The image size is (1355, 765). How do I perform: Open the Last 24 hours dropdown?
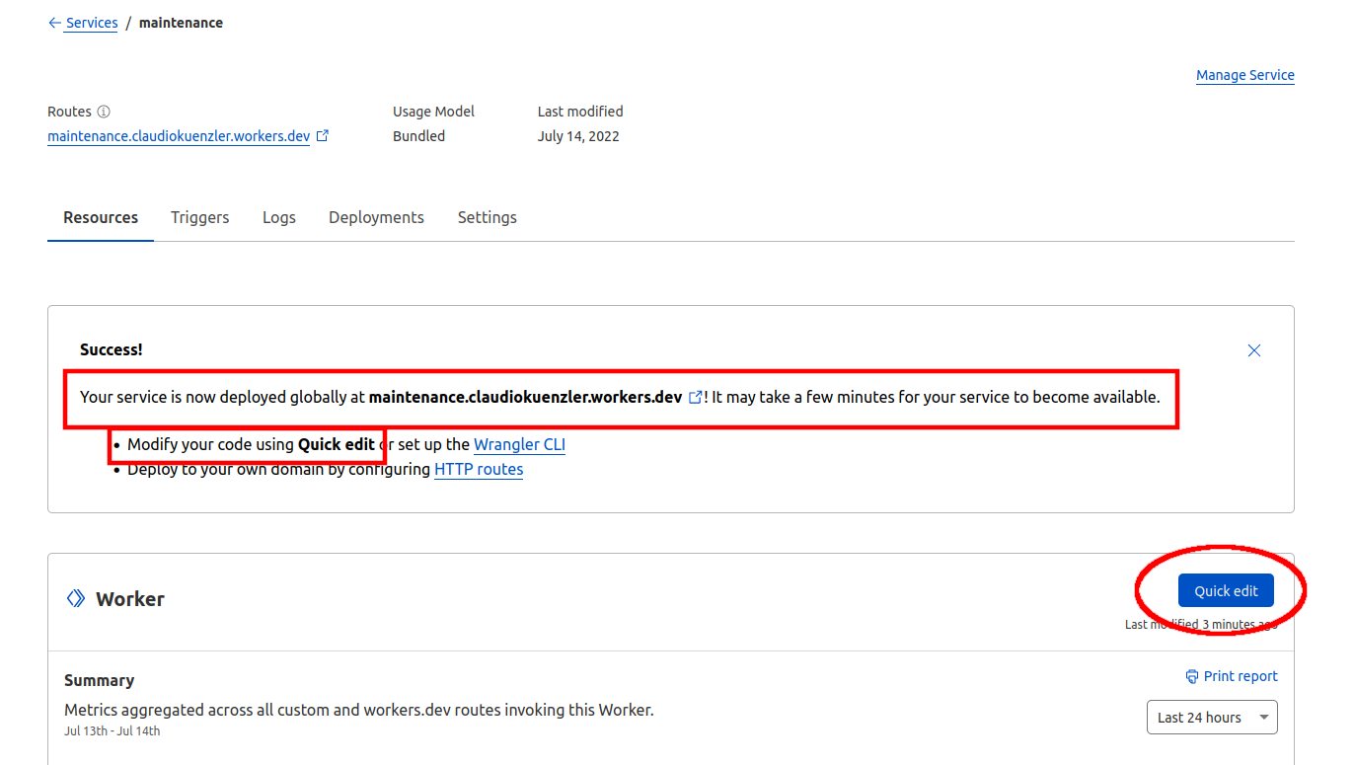pos(1212,718)
